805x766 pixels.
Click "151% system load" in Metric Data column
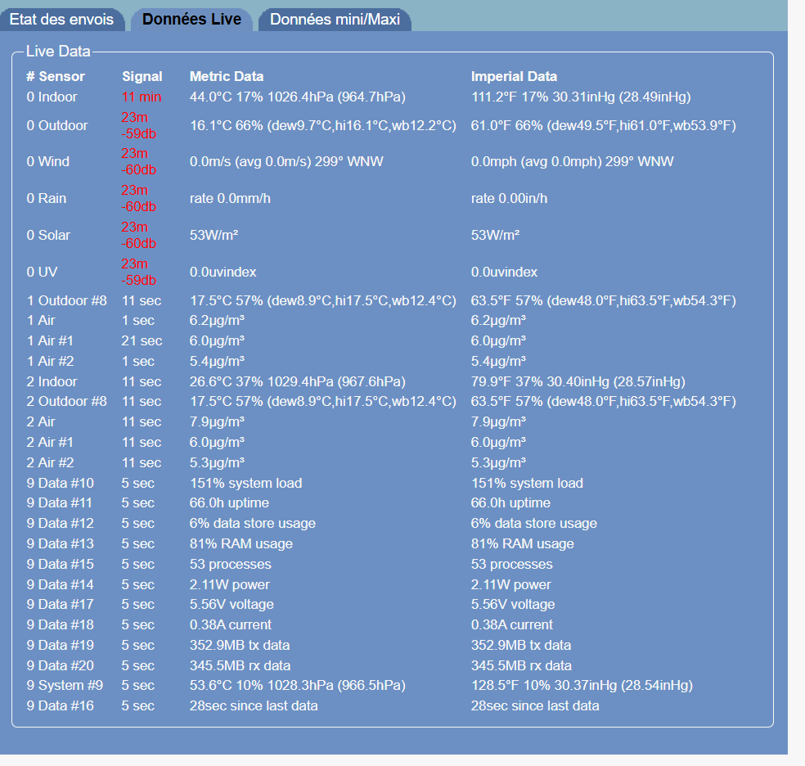(x=246, y=484)
